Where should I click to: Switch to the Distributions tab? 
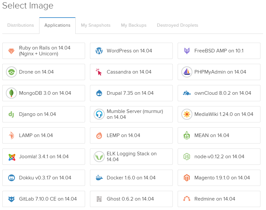pyautogui.click(x=21, y=25)
